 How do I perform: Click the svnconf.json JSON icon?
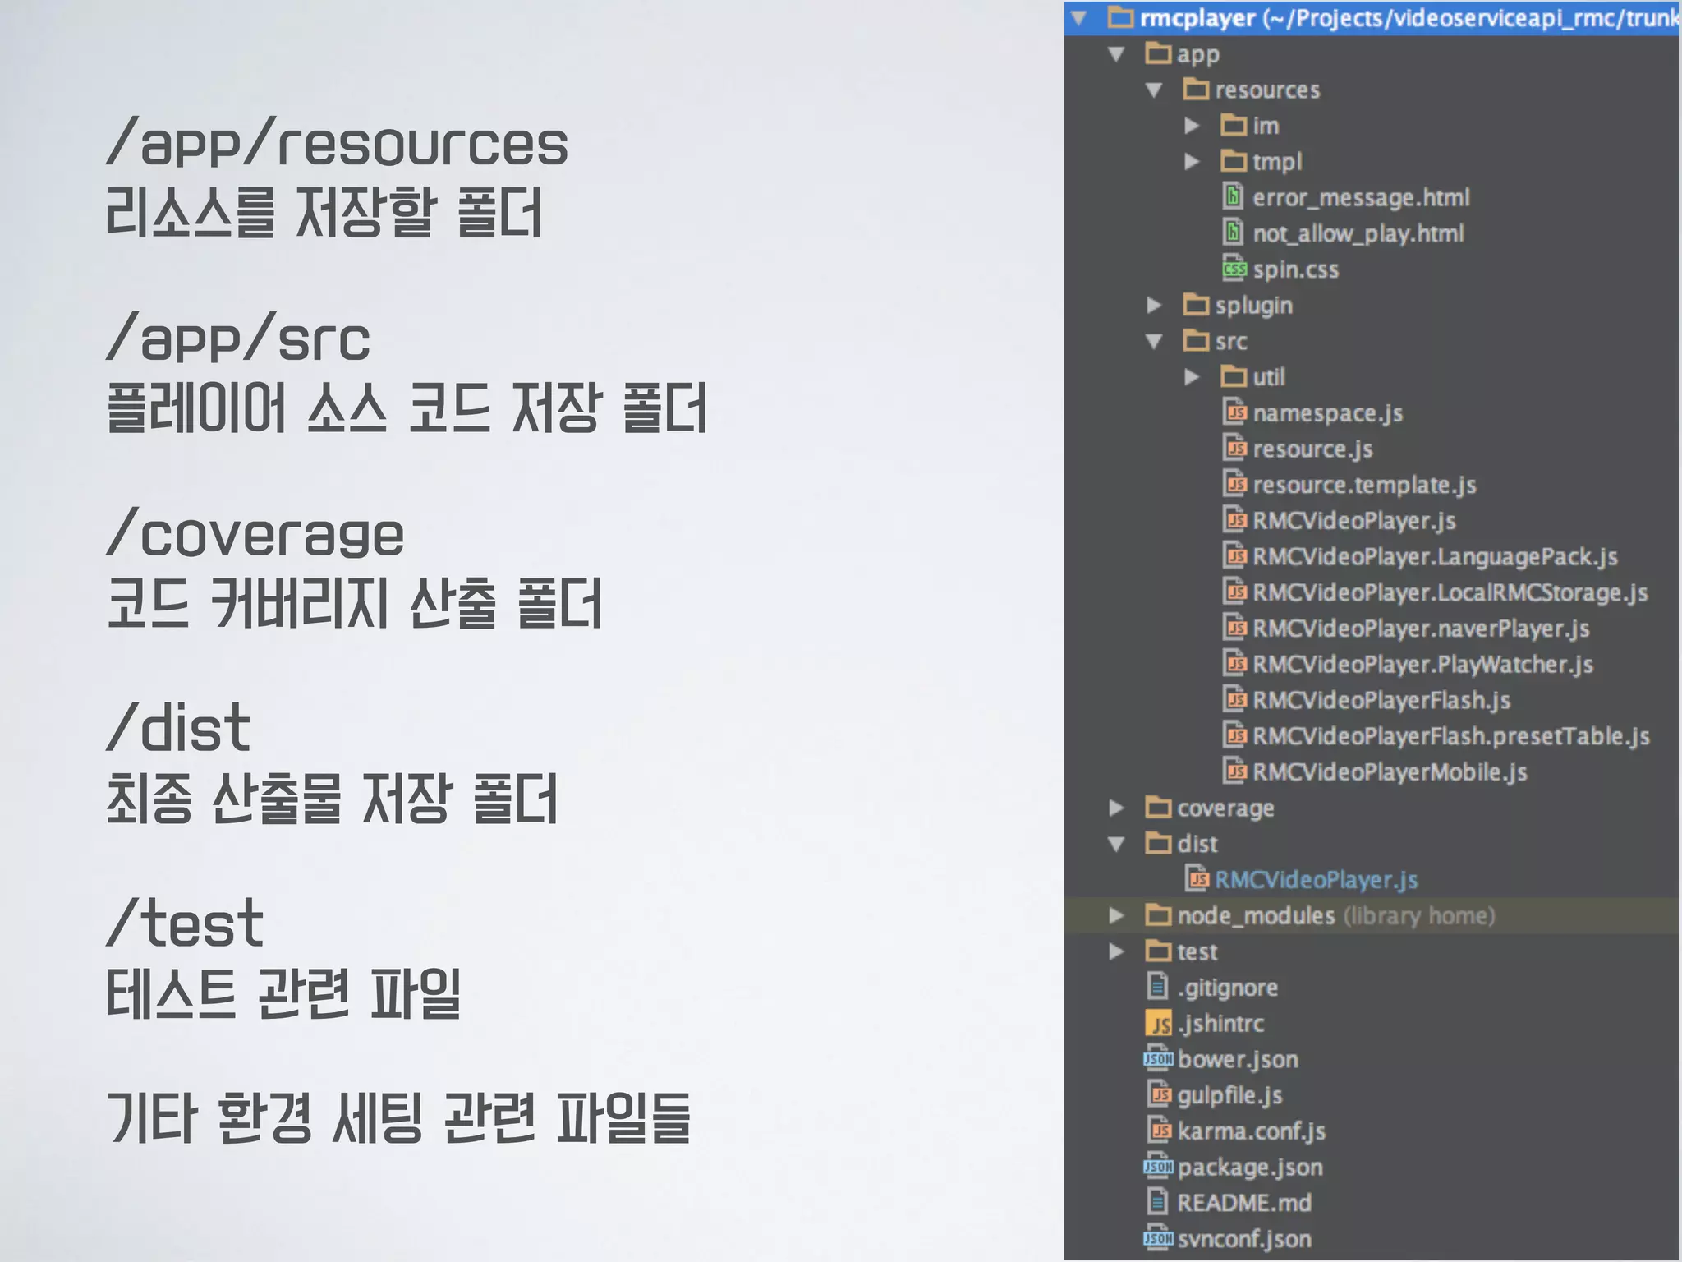coord(1158,1237)
